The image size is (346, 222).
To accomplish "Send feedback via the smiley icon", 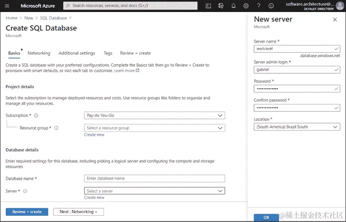I will [x=271, y=6].
